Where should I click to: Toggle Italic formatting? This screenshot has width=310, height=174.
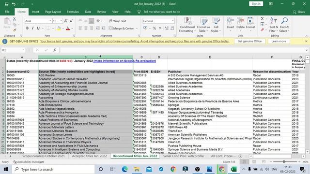tap(32, 28)
